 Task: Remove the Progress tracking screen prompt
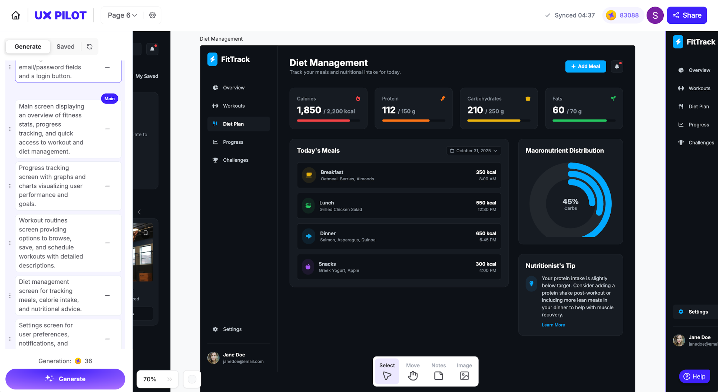coord(107,186)
